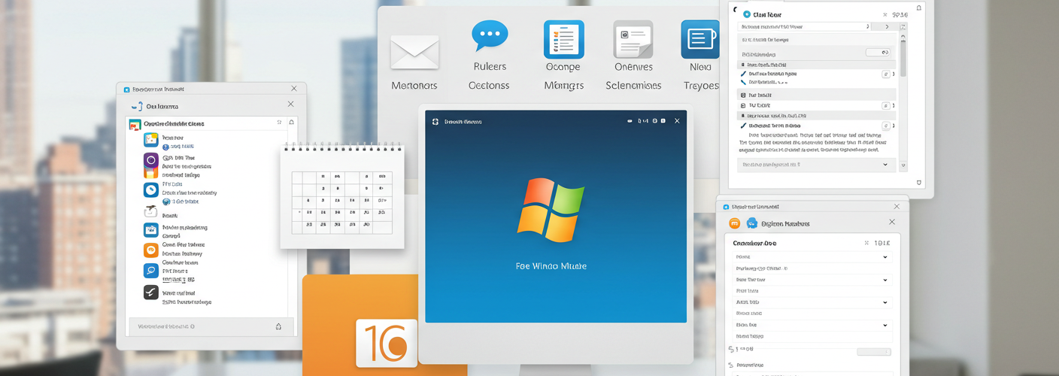Select the purple circle icon in left list
Screen dimensions: 1059x376
150,161
